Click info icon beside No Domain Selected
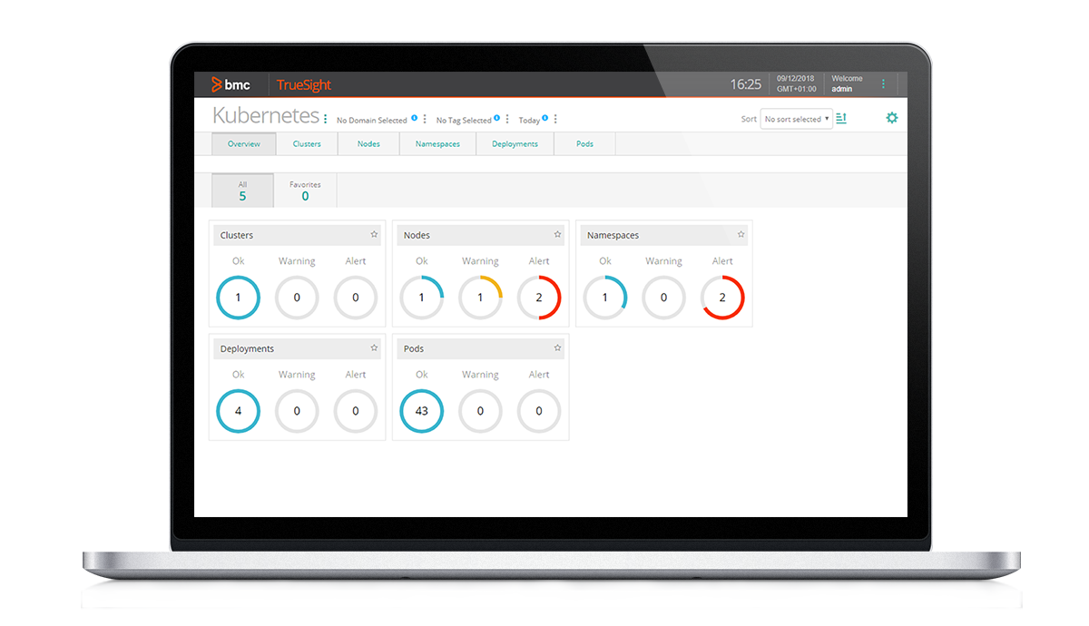This screenshot has width=1089, height=626. click(414, 118)
